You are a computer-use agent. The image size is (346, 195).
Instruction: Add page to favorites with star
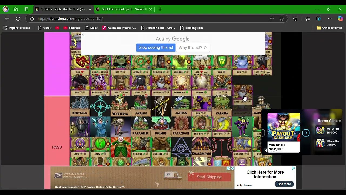tap(282, 19)
